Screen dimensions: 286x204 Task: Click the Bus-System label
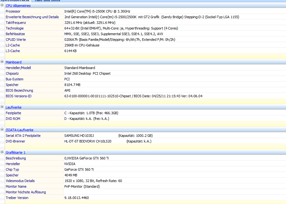[x=14, y=79]
